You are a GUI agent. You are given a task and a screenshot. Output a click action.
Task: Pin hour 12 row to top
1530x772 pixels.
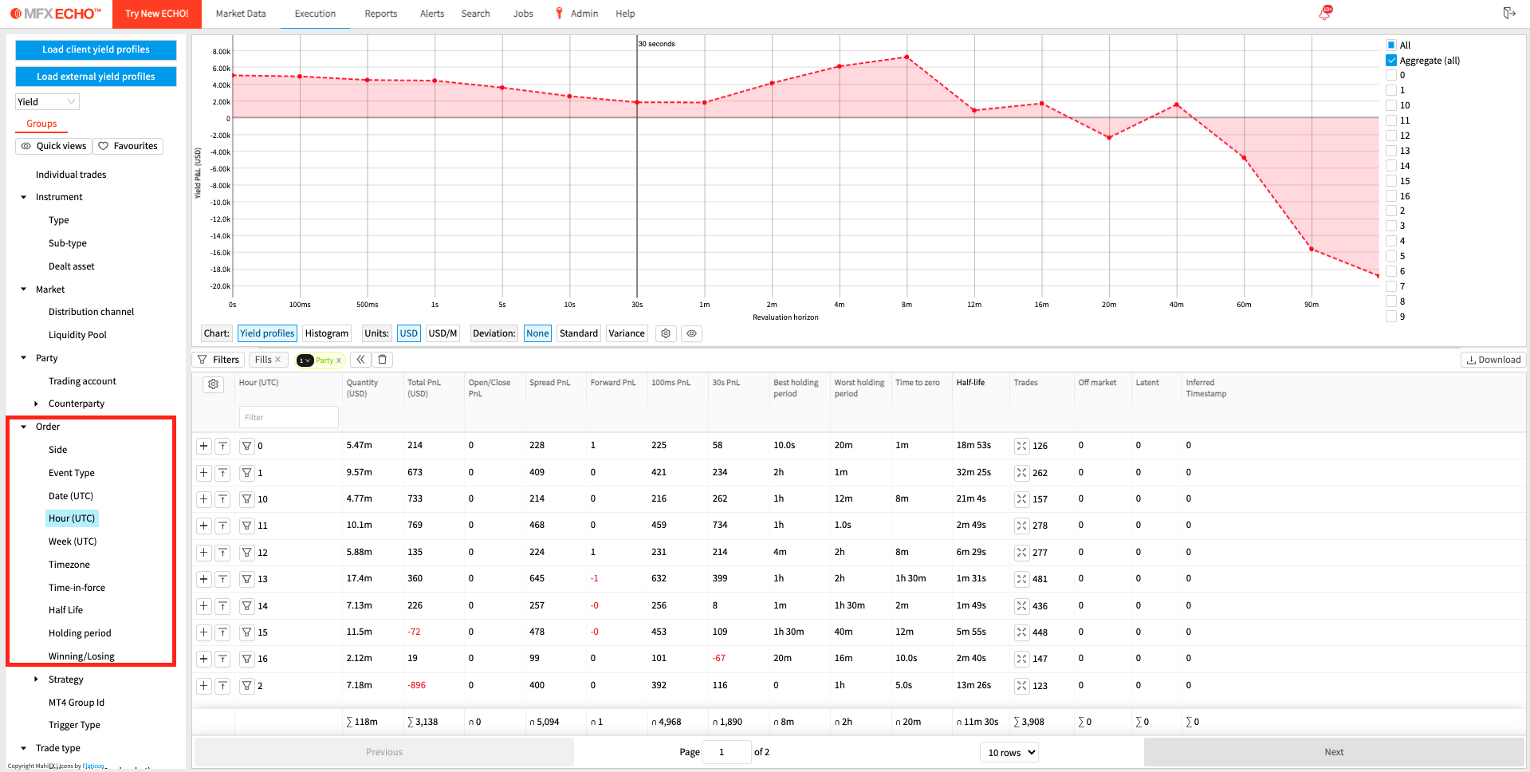(x=223, y=553)
